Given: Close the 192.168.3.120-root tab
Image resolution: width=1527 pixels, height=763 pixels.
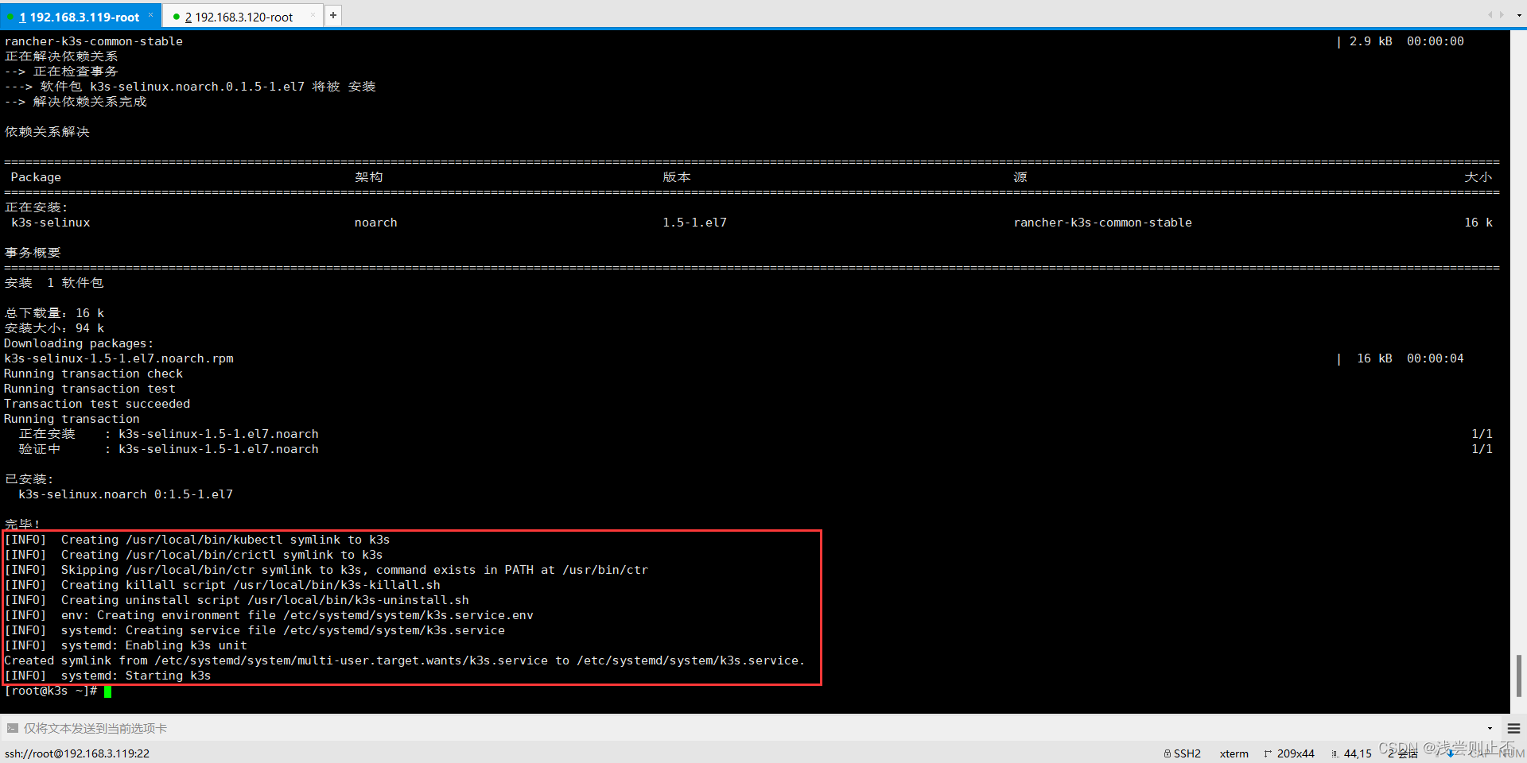Looking at the screenshot, I should [313, 14].
